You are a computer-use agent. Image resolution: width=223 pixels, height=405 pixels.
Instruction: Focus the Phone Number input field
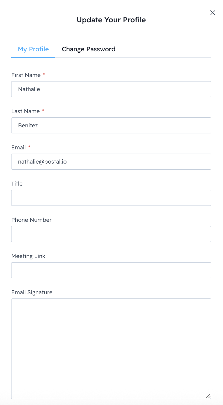point(111,234)
